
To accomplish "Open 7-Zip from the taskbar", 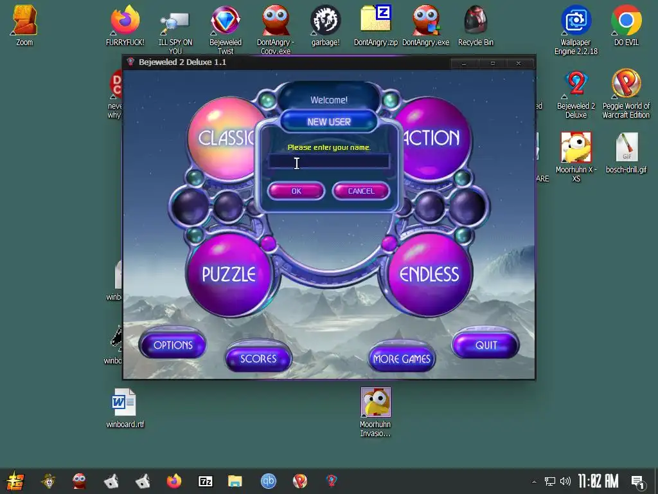I will 205,481.
